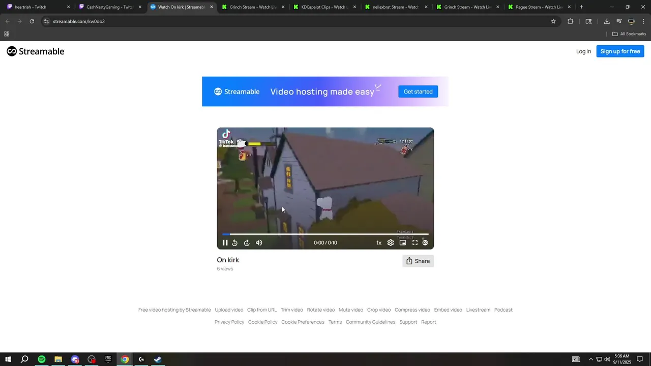
Task: Seek along the video progress bar
Action: 325,234
